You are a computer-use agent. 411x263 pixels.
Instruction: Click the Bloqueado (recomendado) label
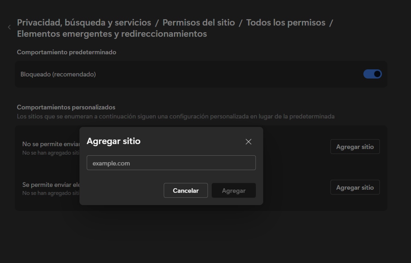click(58, 74)
